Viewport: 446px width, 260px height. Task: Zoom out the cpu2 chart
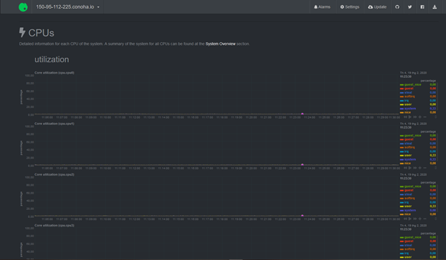[x=425, y=219]
